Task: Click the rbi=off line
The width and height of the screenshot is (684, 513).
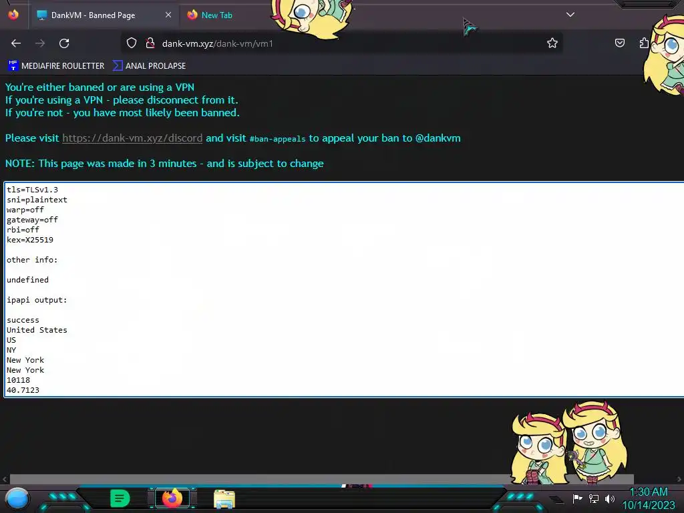Action: point(23,230)
